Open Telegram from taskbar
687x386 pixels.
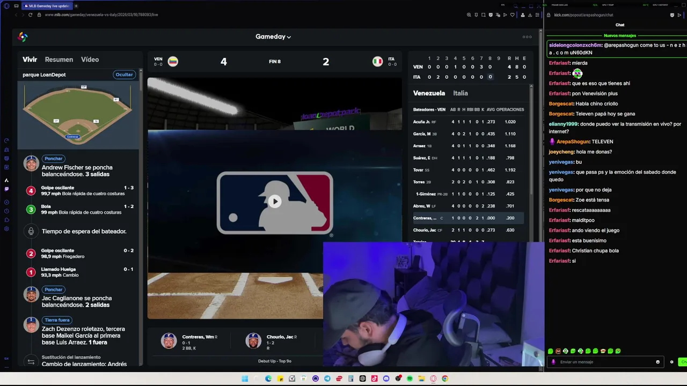point(327,378)
